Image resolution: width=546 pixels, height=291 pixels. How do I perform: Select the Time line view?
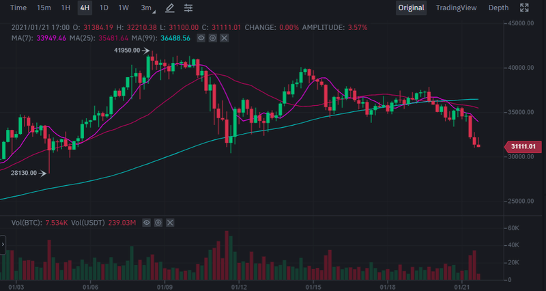18,8
